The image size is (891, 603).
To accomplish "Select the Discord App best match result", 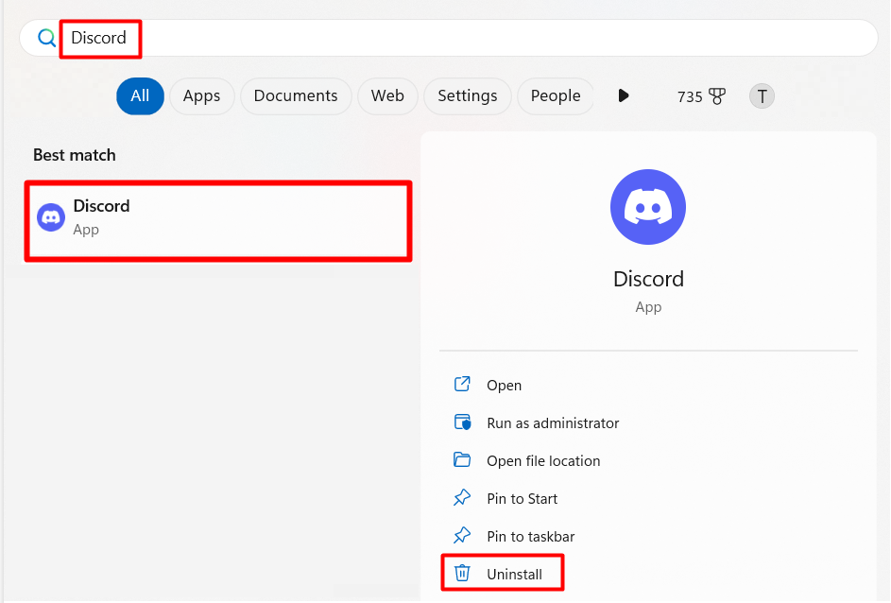I will point(218,221).
